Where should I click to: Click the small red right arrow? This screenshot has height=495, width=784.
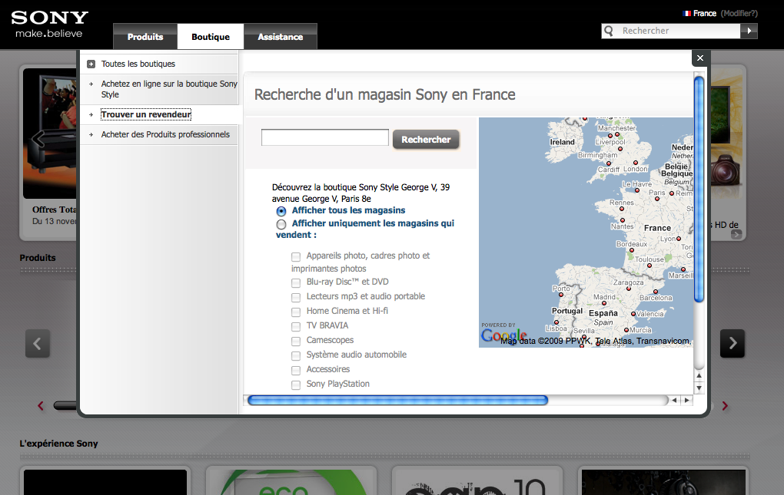725,406
